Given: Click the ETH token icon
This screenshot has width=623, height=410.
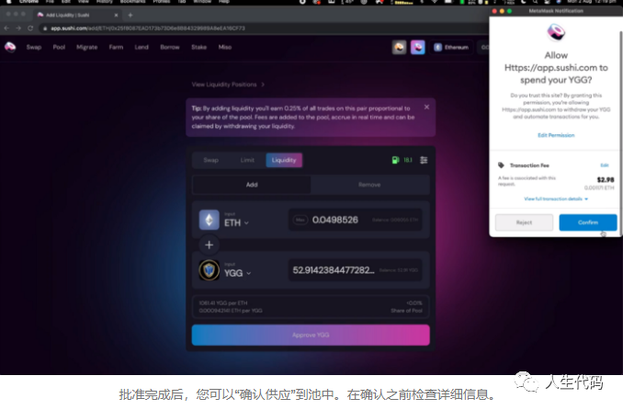Looking at the screenshot, I should [x=210, y=221].
